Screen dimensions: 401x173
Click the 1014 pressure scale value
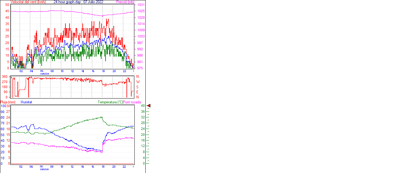140,24
